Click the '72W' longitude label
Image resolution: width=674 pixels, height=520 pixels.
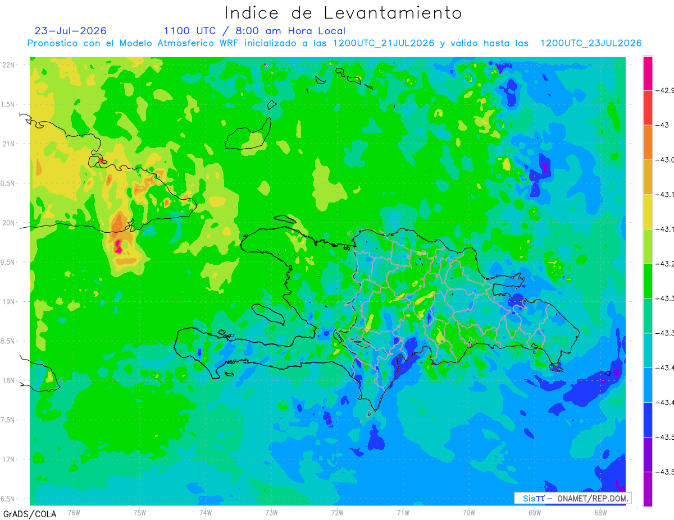point(337,512)
